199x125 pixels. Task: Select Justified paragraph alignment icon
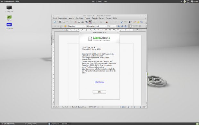140,26
